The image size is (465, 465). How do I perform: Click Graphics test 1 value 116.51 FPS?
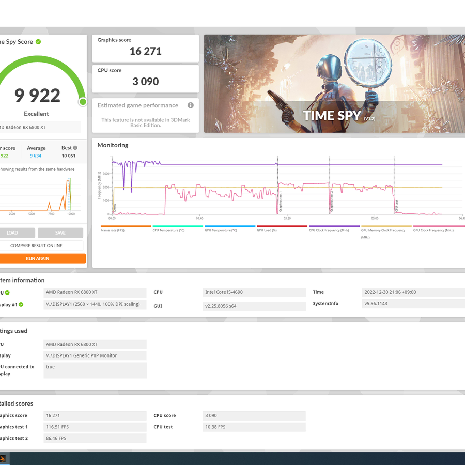(95, 427)
